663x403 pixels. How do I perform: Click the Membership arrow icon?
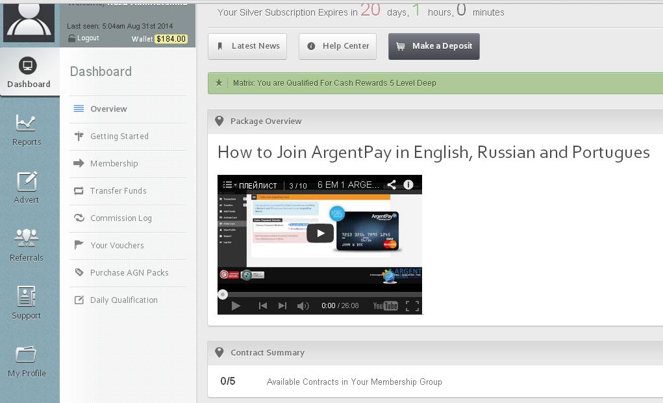(x=79, y=163)
